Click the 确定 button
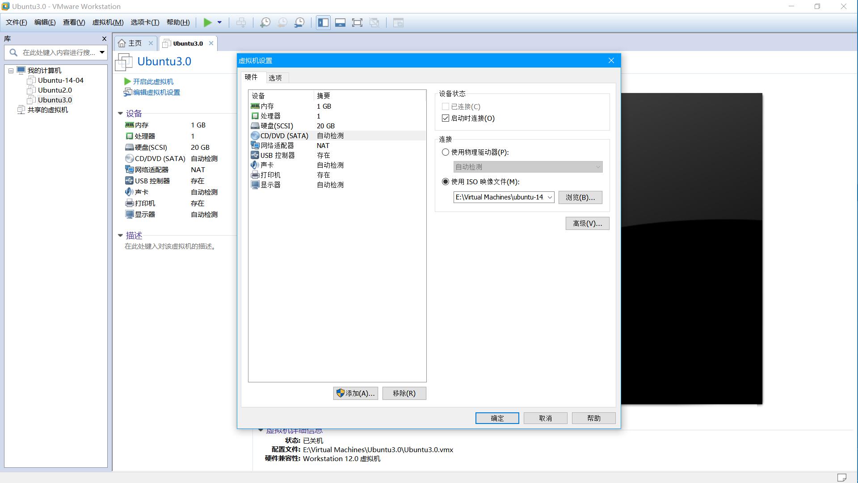 click(x=497, y=418)
